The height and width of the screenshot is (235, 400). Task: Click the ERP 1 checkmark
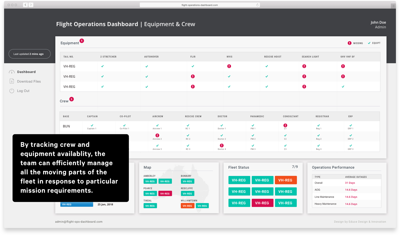click(x=351, y=125)
